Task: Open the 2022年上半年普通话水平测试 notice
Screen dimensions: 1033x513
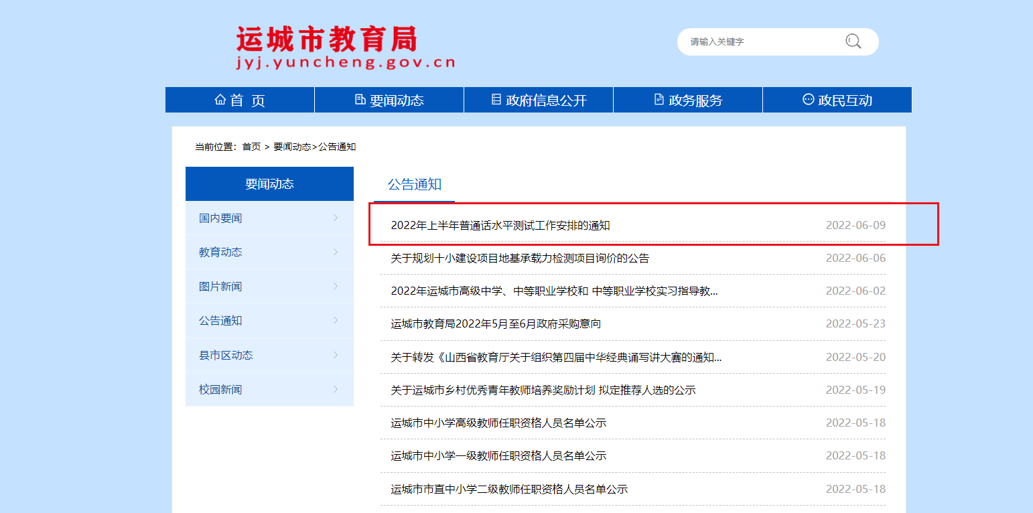Action: [500, 226]
